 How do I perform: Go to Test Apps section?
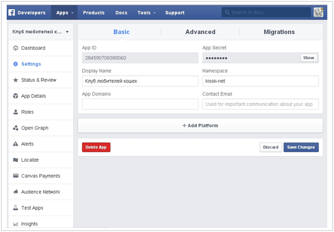pyautogui.click(x=41, y=207)
